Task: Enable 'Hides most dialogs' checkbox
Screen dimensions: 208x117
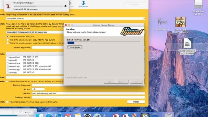Action: coord(7,102)
